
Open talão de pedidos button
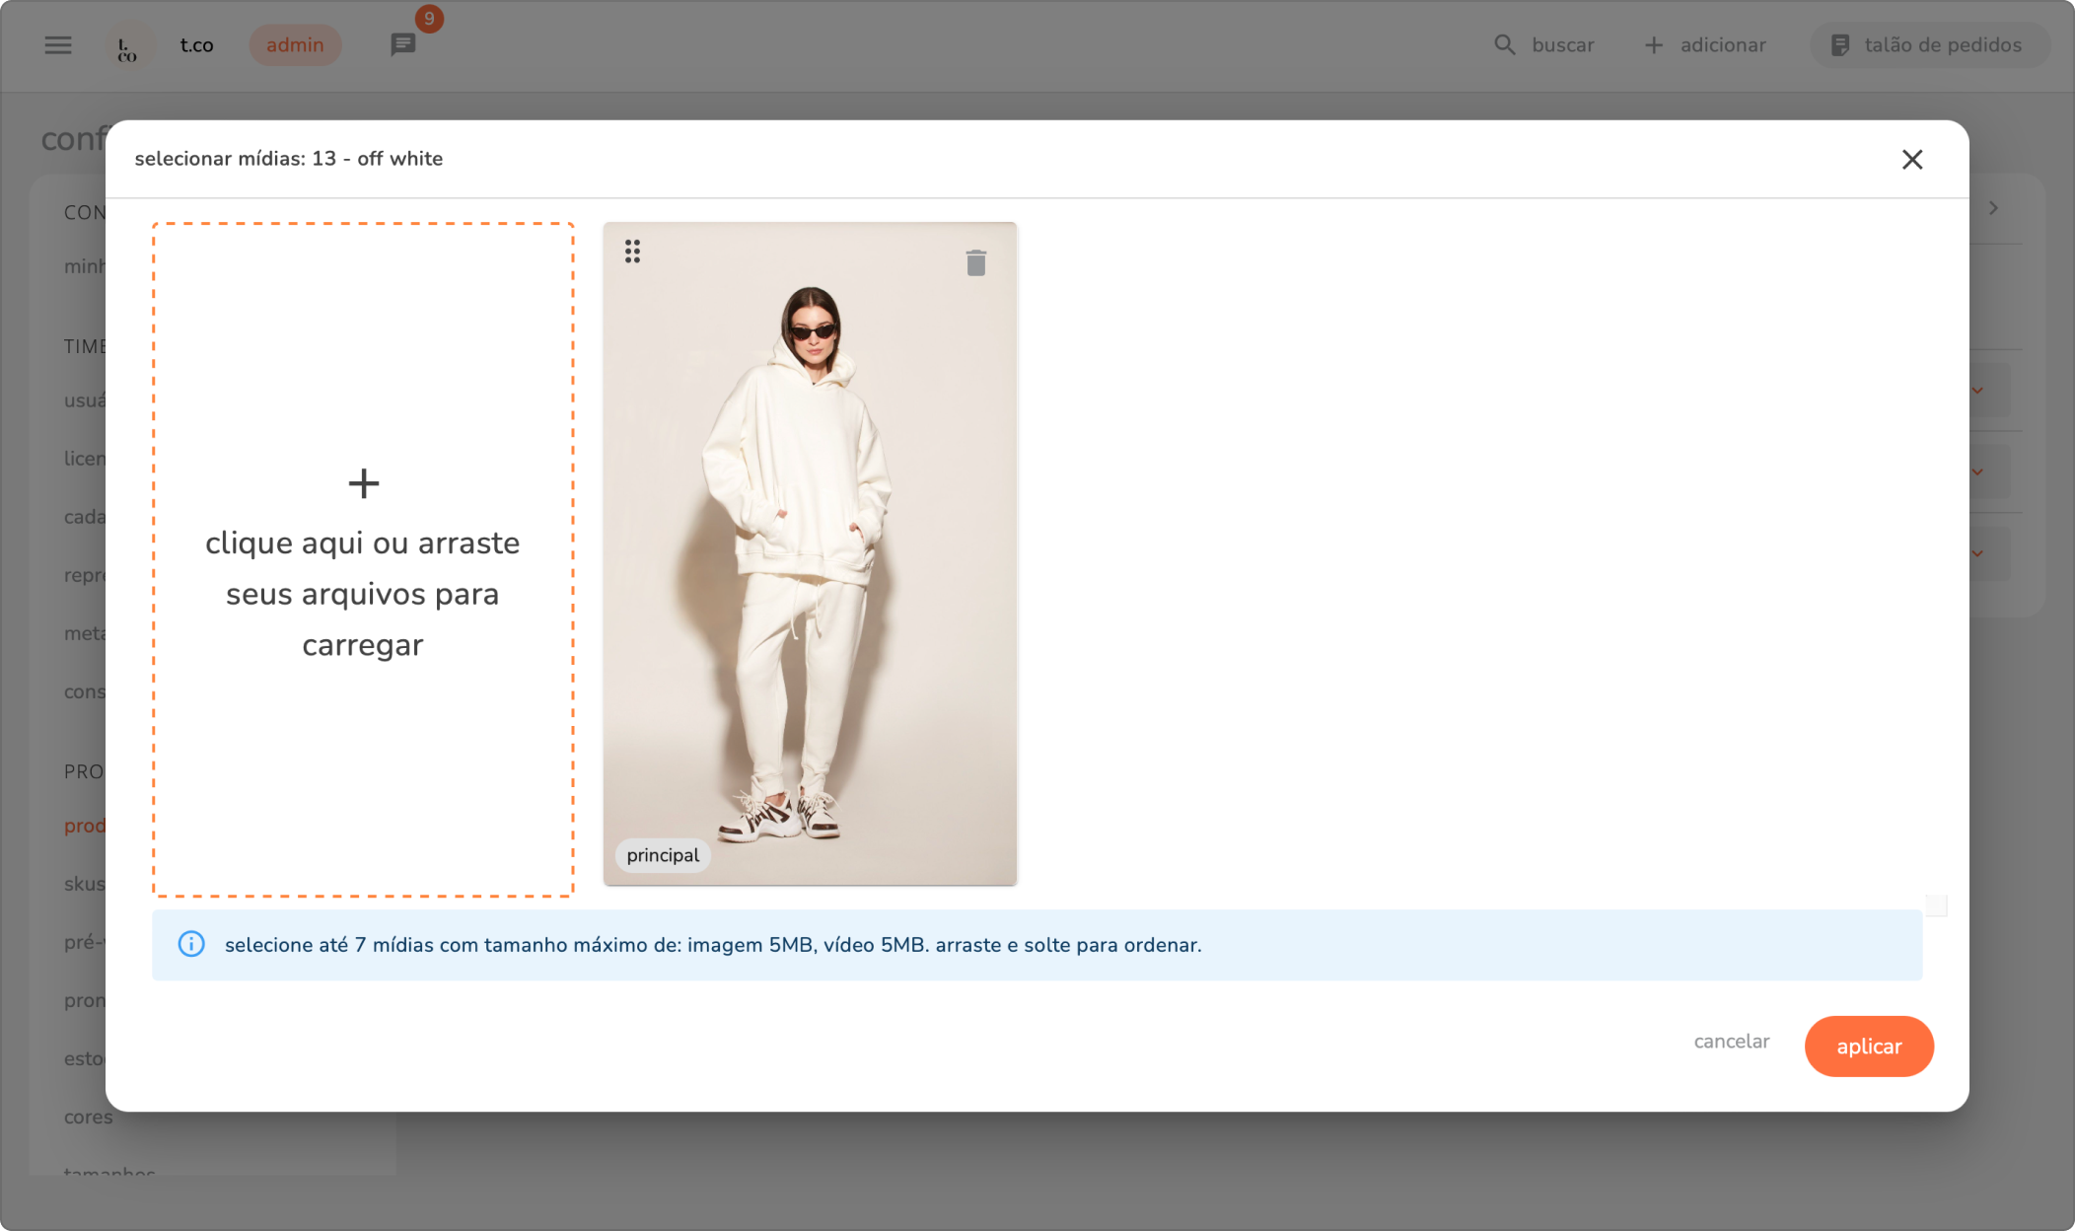click(x=1928, y=45)
